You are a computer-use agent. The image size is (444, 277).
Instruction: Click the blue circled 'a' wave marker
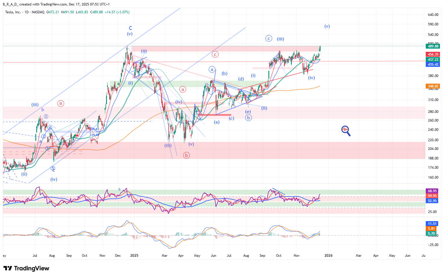tap(212, 69)
